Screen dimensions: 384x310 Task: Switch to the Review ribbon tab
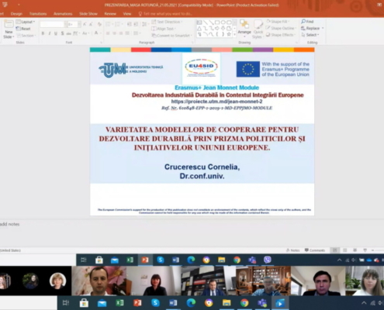coord(110,14)
